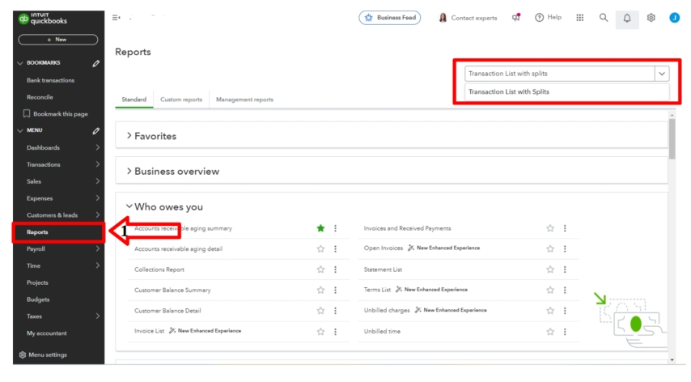The width and height of the screenshot is (691, 382).
Task: Favorite the Customer Balance Detail star
Action: 320,311
